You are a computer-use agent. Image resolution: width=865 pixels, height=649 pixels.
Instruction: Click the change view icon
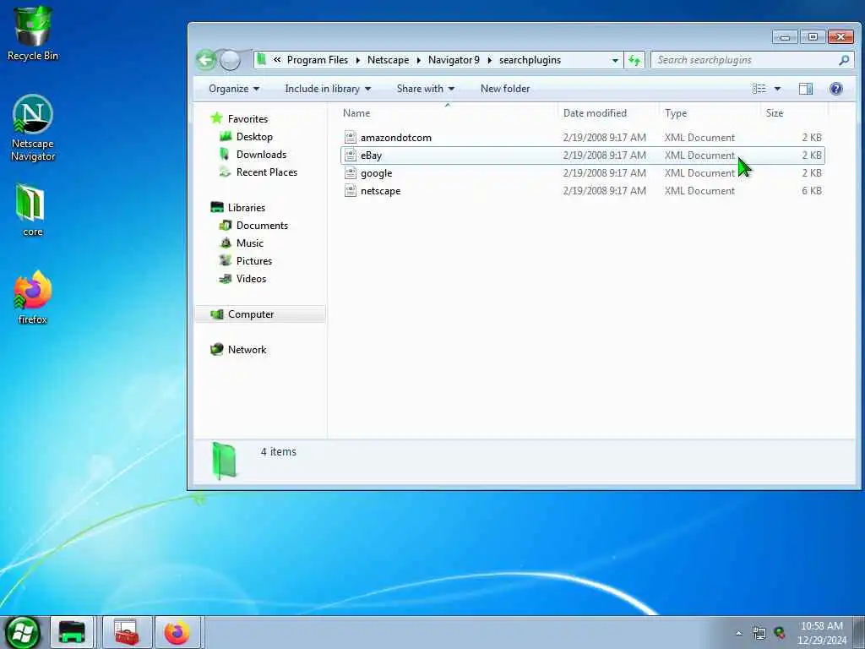click(759, 88)
